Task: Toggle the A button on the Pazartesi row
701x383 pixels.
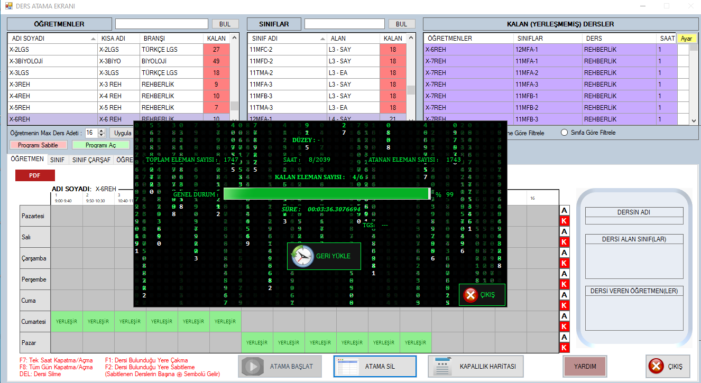Action: pos(564,210)
